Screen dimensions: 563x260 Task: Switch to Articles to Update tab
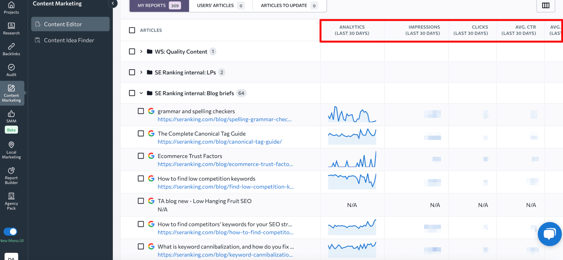coord(289,5)
